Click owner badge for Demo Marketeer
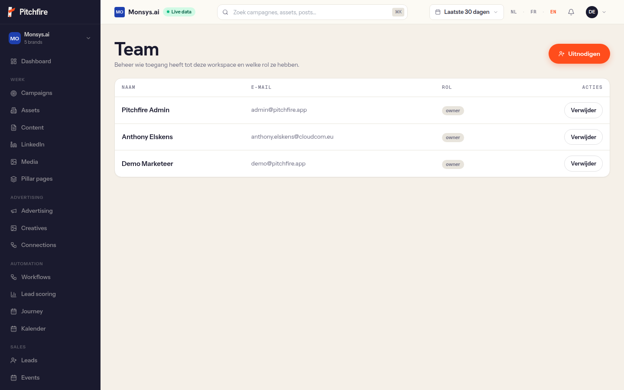624x390 pixels. (453, 164)
